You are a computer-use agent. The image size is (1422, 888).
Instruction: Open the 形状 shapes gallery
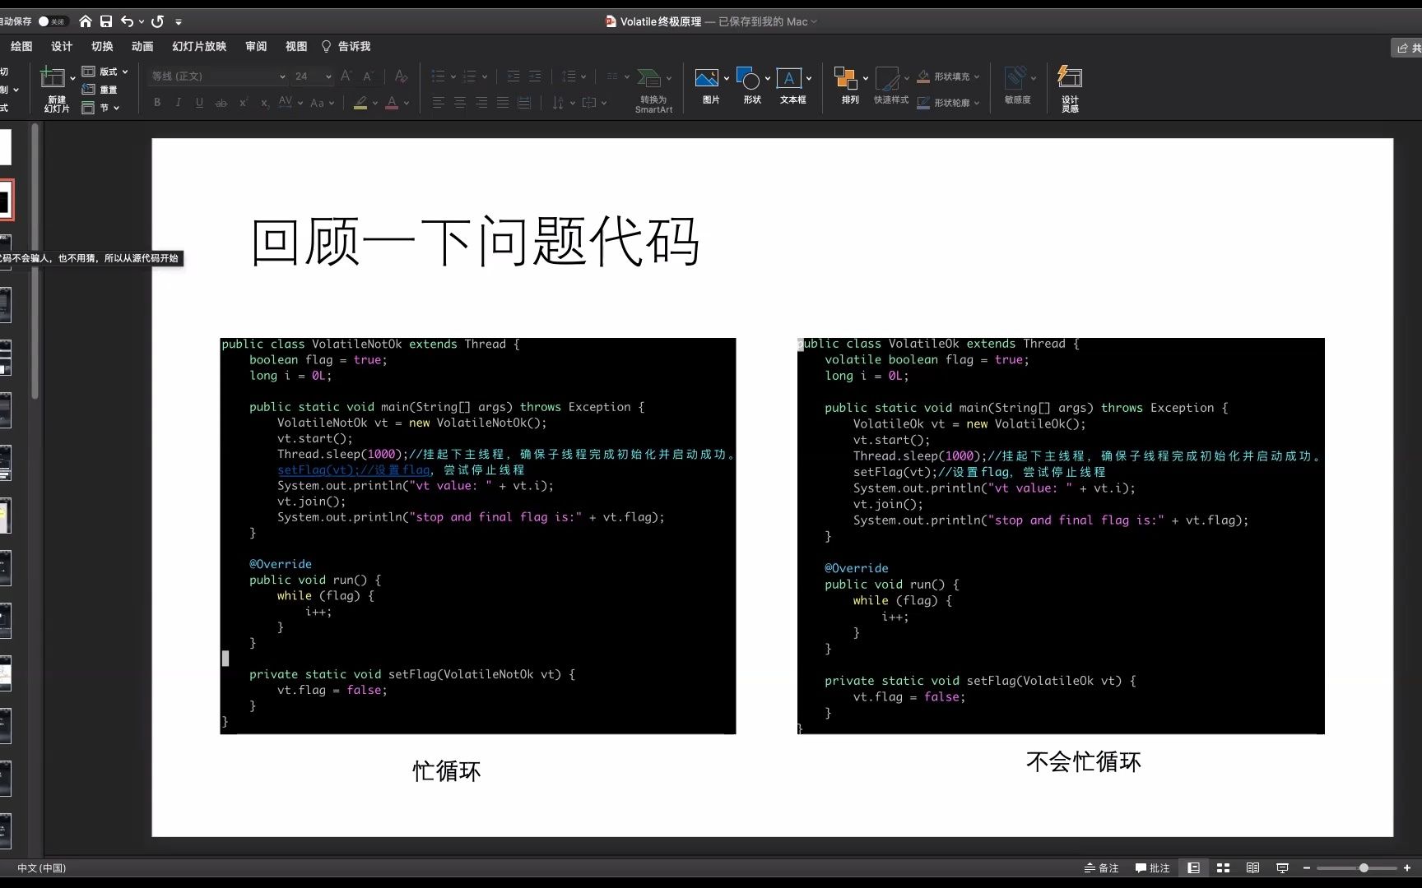[752, 86]
